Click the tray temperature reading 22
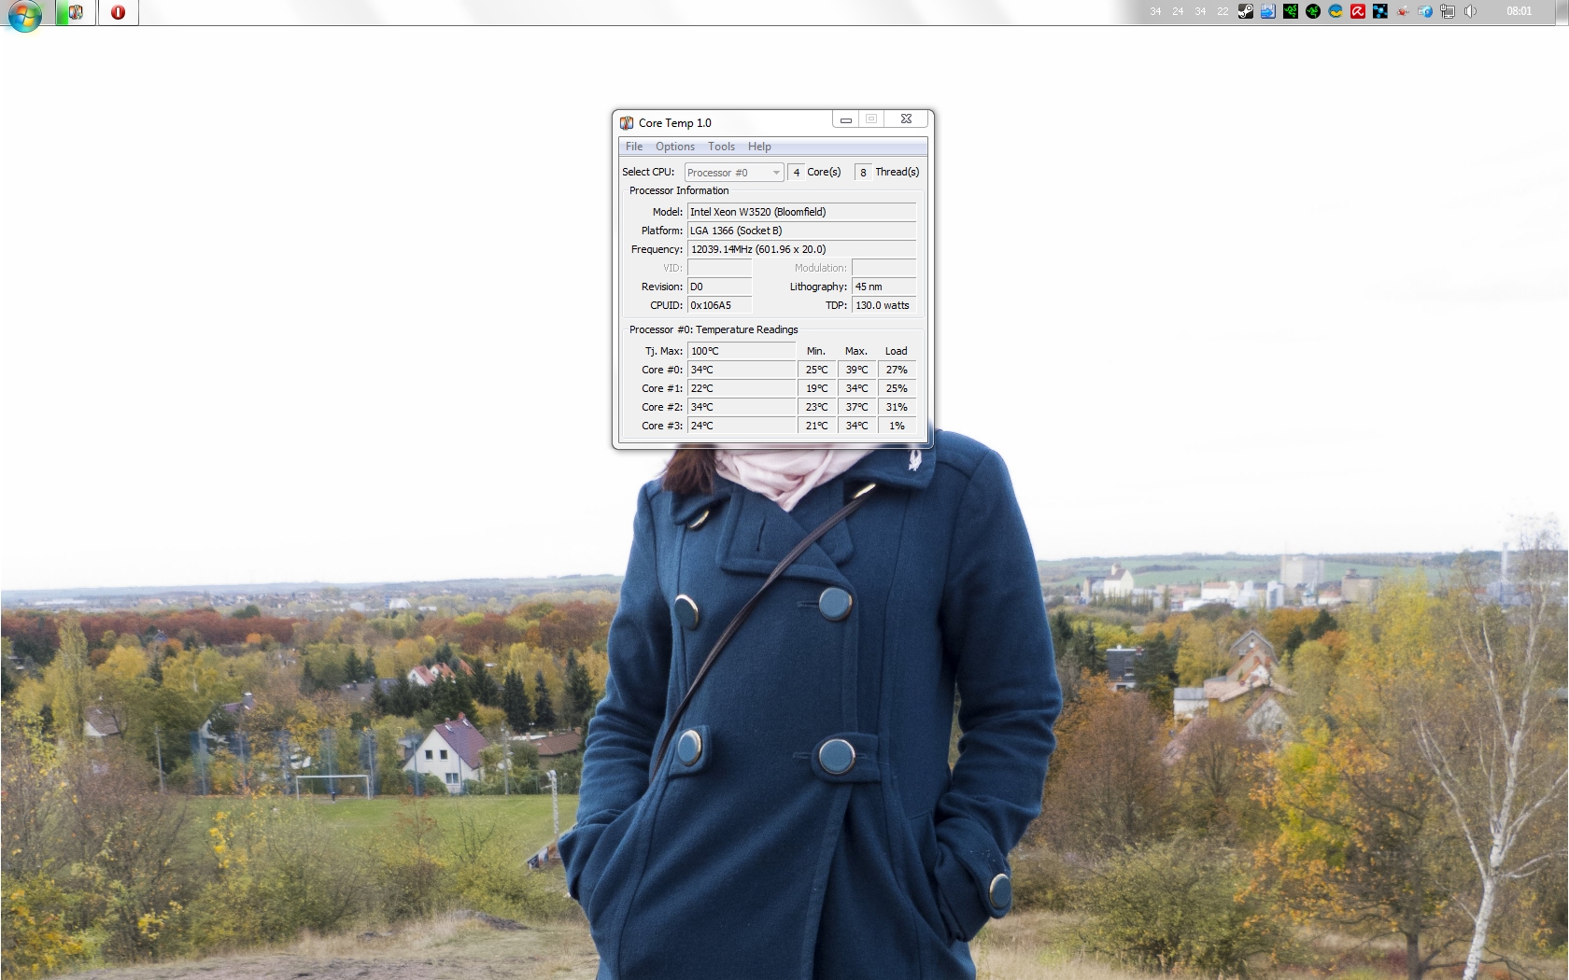 pyautogui.click(x=1223, y=11)
